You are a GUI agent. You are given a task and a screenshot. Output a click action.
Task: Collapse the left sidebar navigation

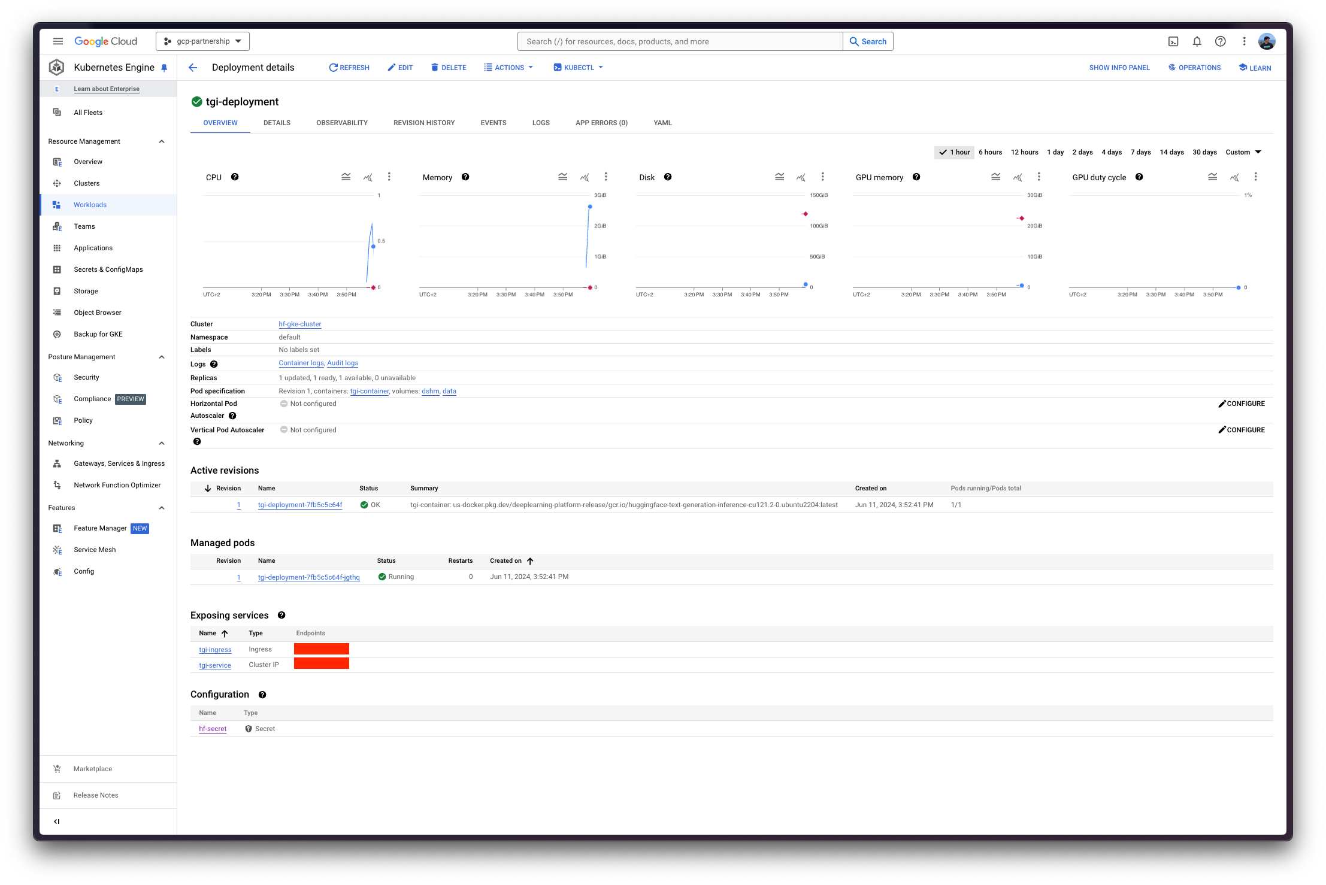[x=57, y=822]
